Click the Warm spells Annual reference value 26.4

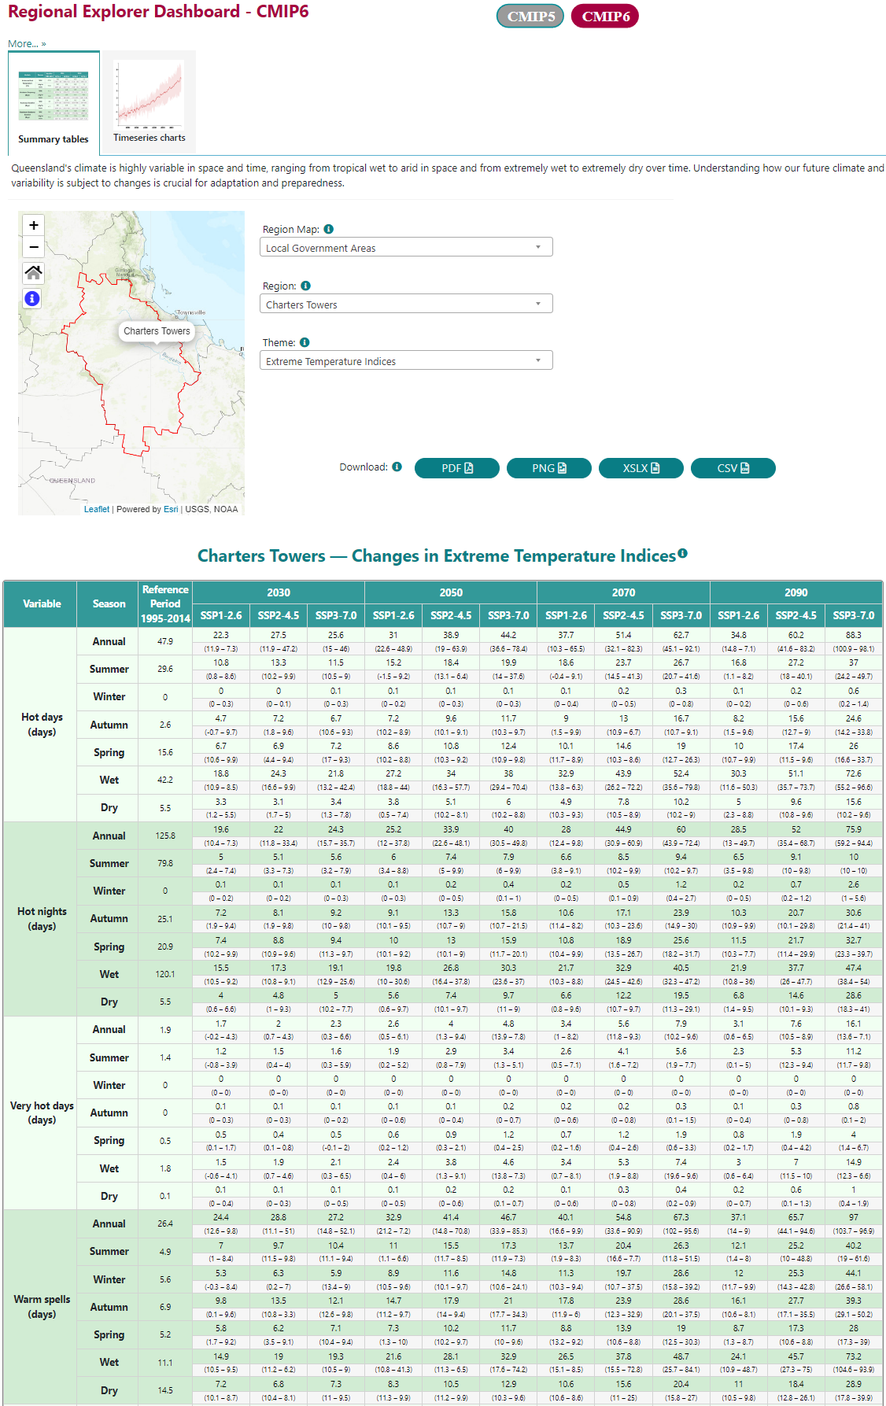pos(165,1223)
